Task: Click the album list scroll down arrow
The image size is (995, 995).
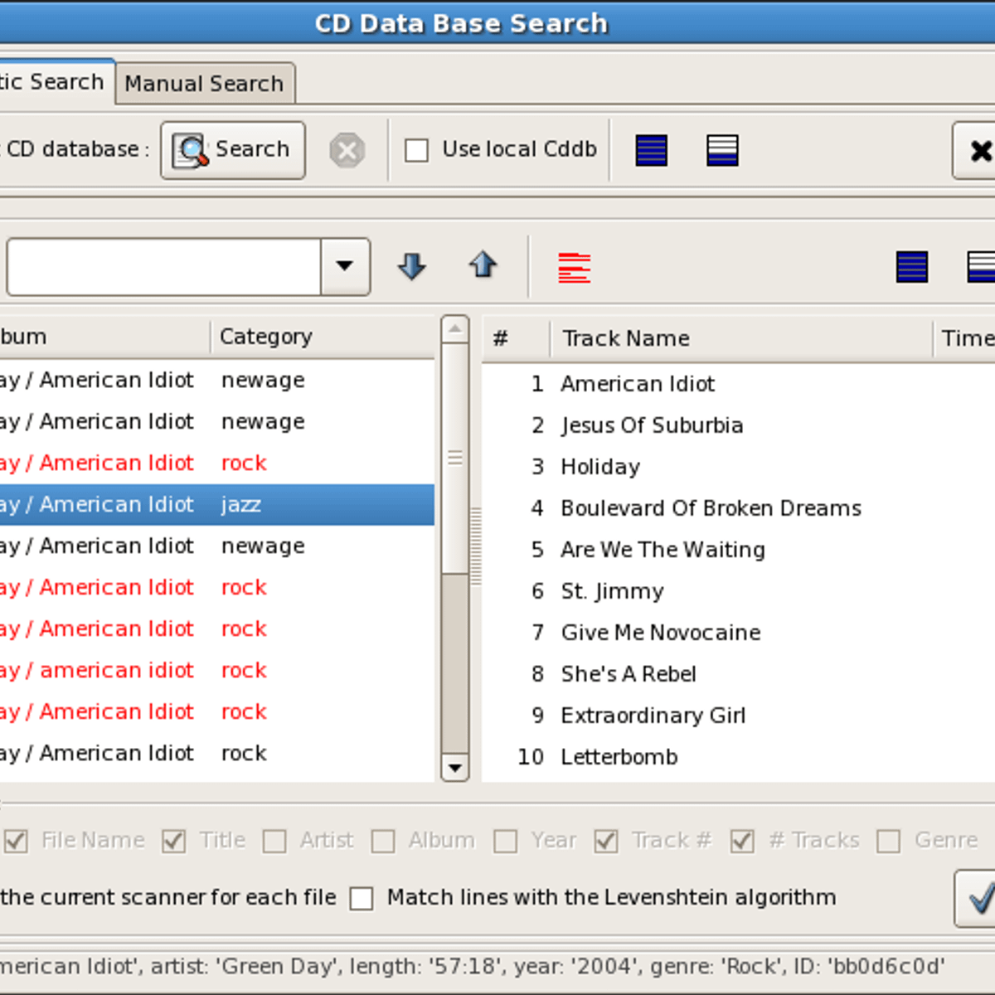Action: [454, 768]
